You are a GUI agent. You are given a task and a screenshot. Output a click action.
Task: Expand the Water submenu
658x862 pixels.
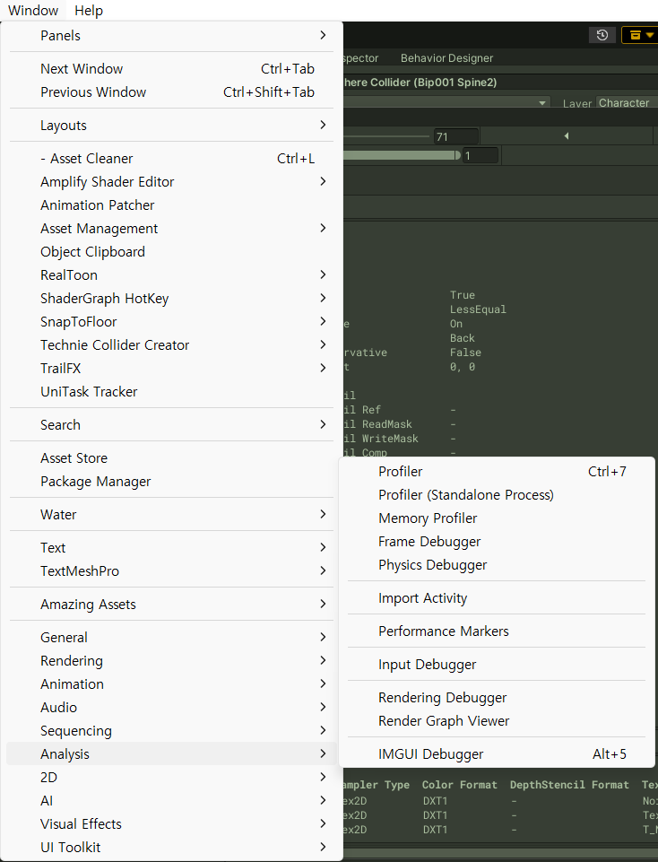pos(171,515)
